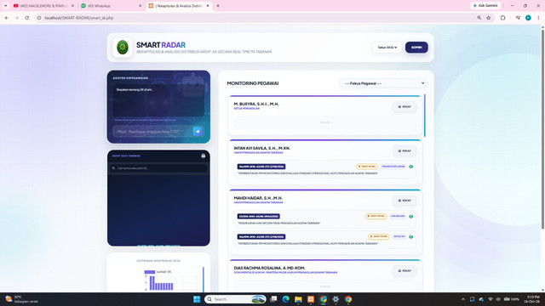The image size is (545, 306).
Task: Bookmark this page with the star icon
Action: 488,18
